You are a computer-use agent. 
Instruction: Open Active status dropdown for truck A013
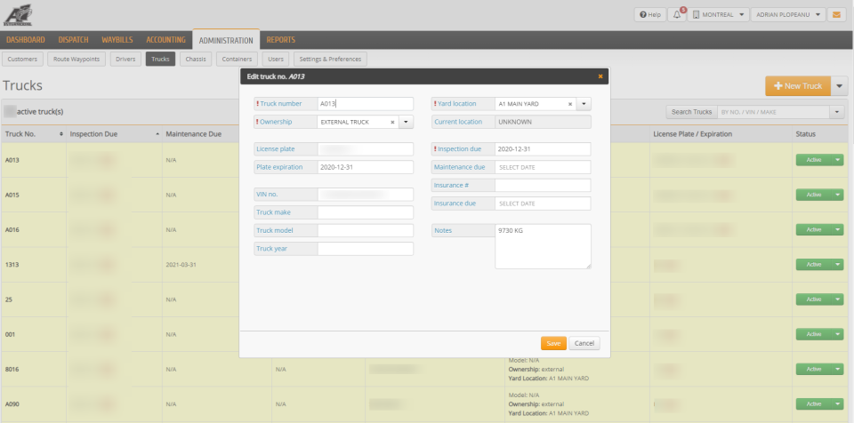(x=838, y=159)
